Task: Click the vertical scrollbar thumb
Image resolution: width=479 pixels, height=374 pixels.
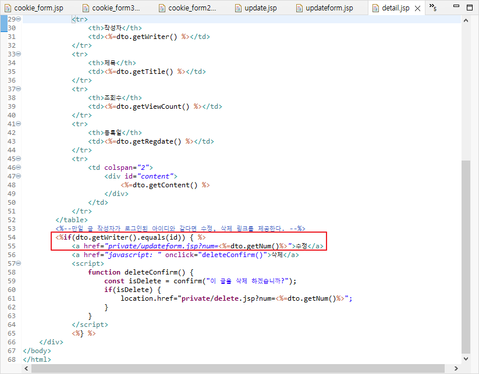Action: point(466,257)
